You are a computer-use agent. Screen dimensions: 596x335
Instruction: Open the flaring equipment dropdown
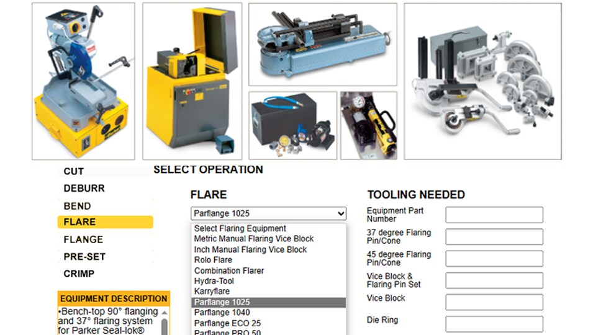(268, 213)
